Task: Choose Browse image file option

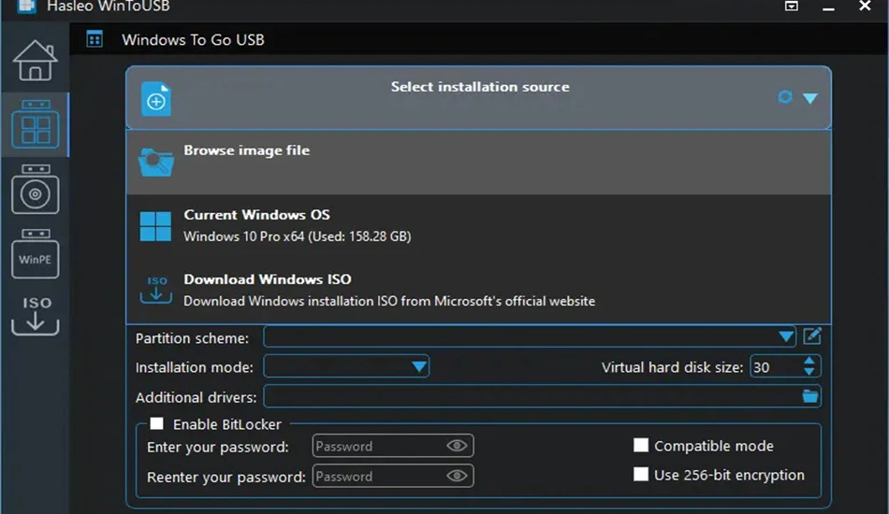Action: click(x=478, y=163)
